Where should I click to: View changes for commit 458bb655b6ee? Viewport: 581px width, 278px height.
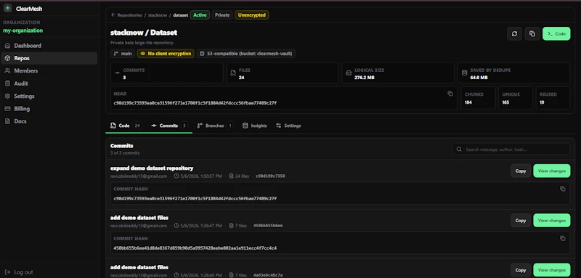tap(552, 221)
